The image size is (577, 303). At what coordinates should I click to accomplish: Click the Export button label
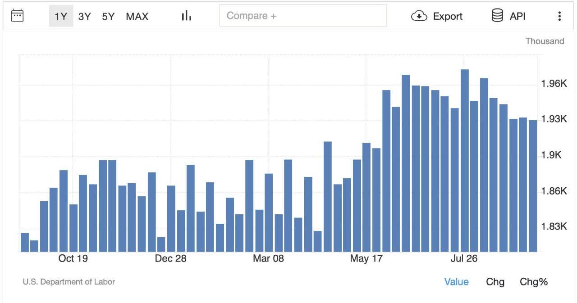pos(448,16)
